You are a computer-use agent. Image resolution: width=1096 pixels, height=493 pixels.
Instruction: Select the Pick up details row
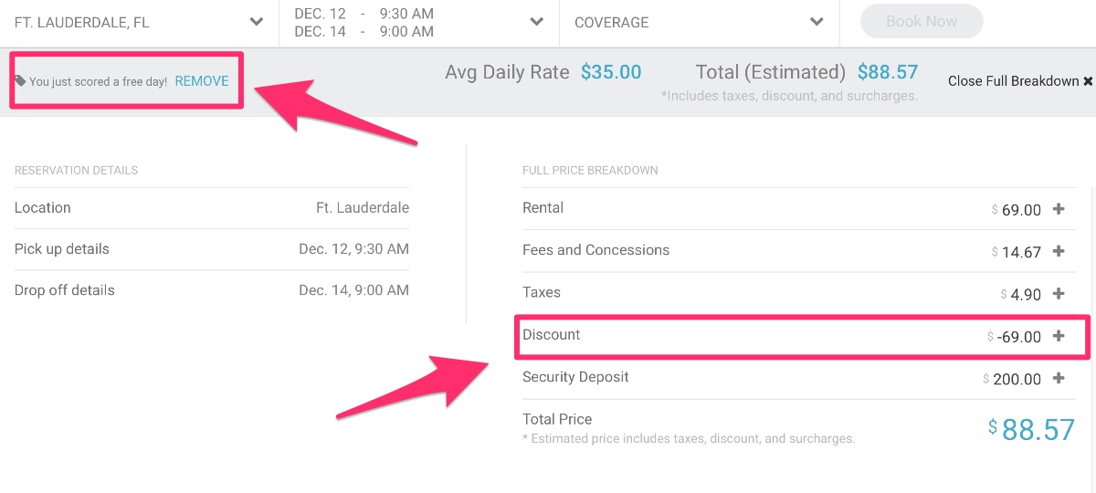(212, 249)
